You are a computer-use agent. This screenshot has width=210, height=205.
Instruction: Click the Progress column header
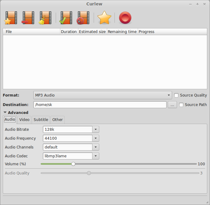click(x=172, y=32)
